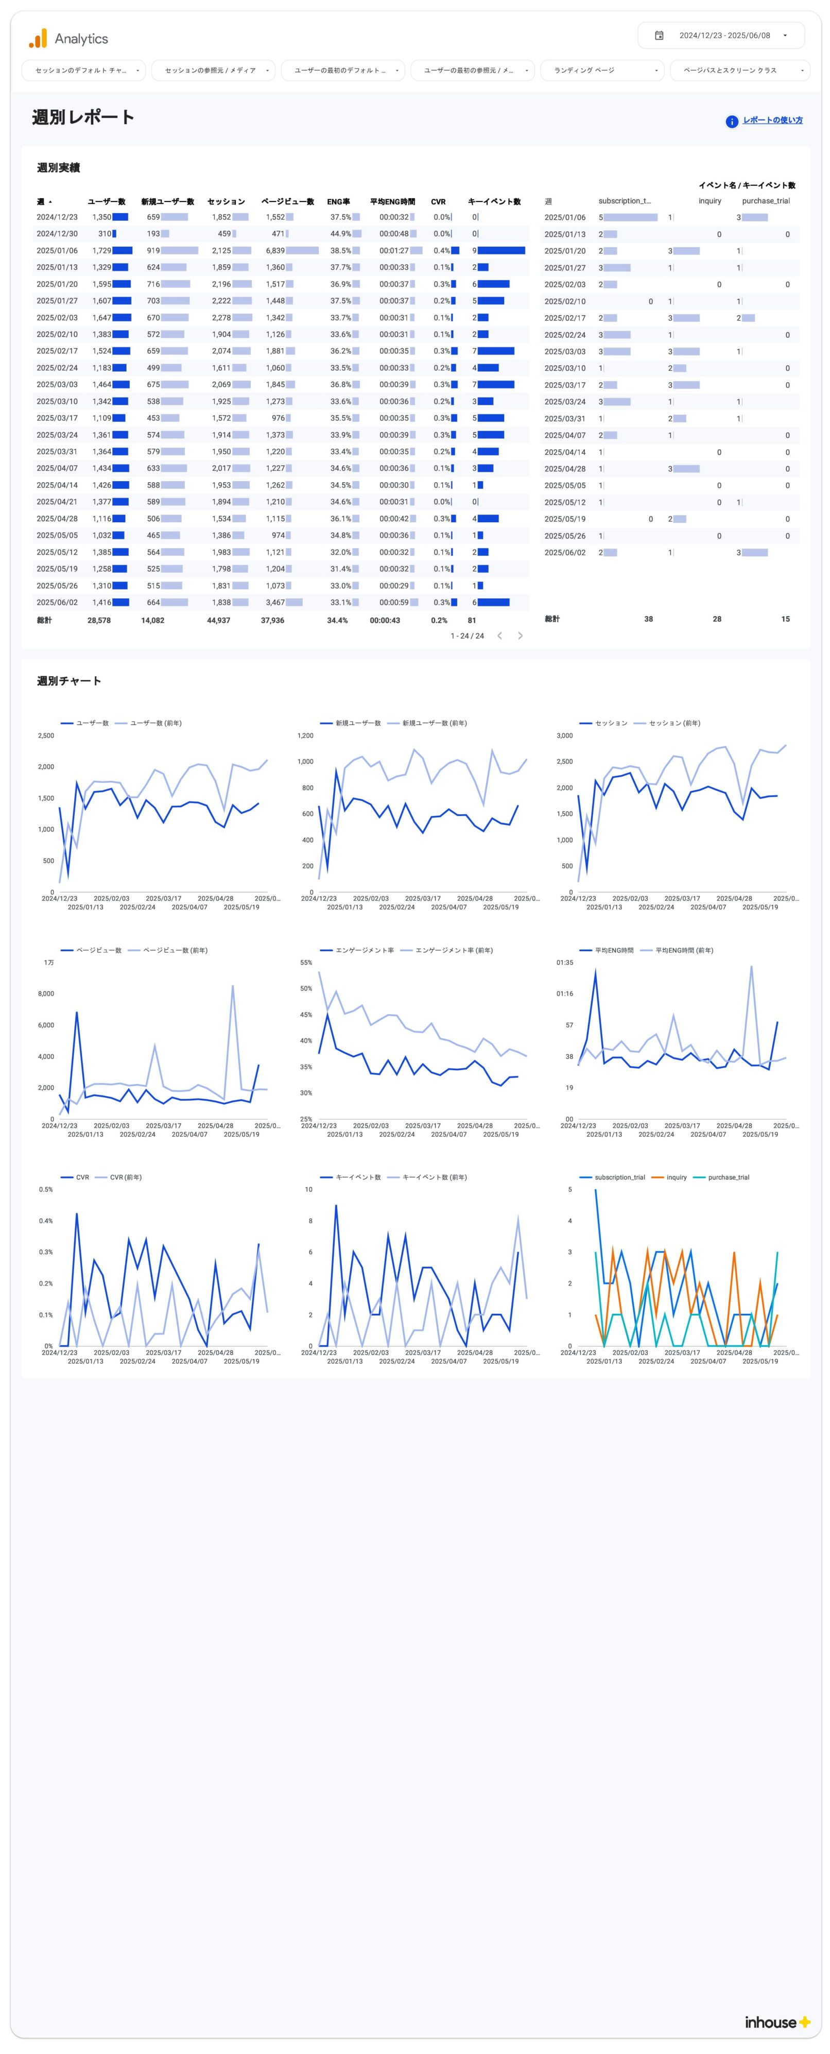Open the セッションの参照元 / メディア filter
The height and width of the screenshot is (2054, 830).
213,70
